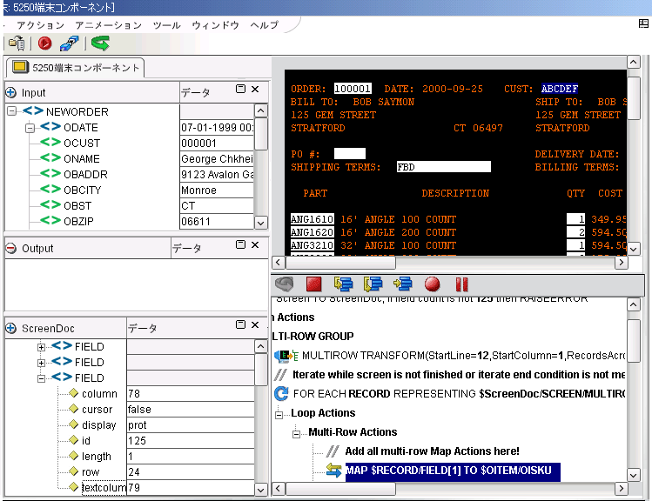This screenshot has width=652, height=501.
Task: Collapse the ODATE tree node
Action: click(30, 128)
